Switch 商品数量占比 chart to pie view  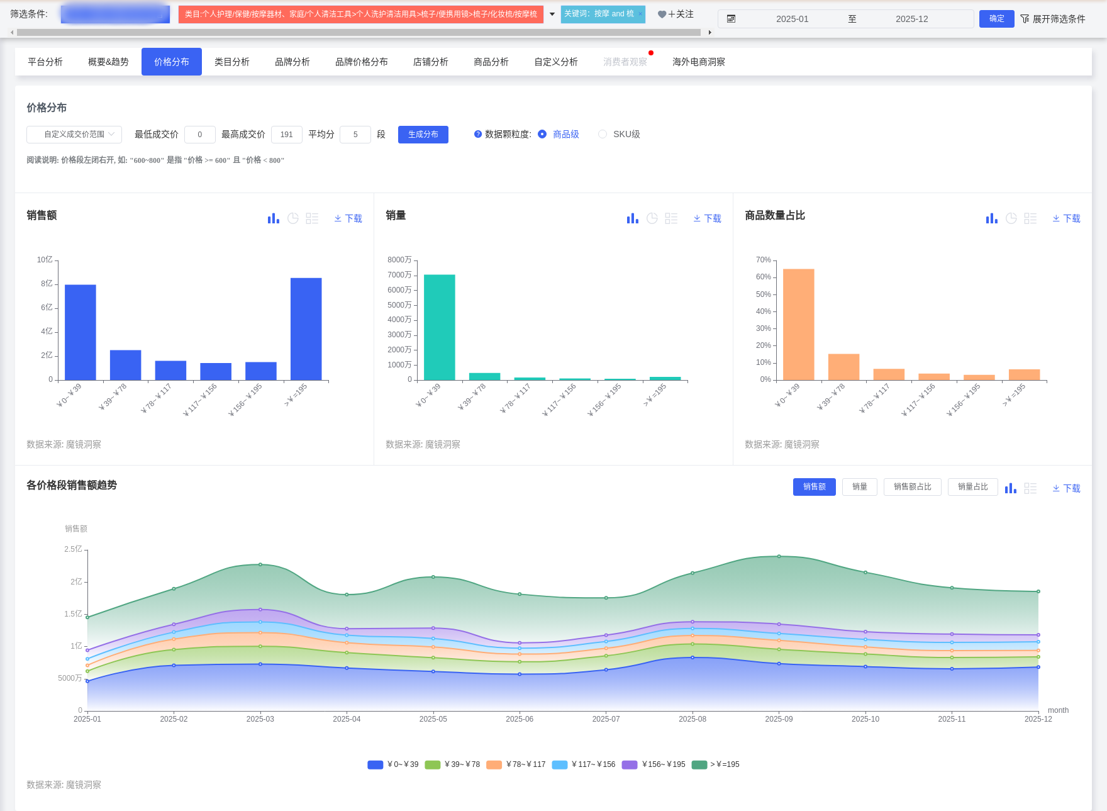pos(1011,218)
